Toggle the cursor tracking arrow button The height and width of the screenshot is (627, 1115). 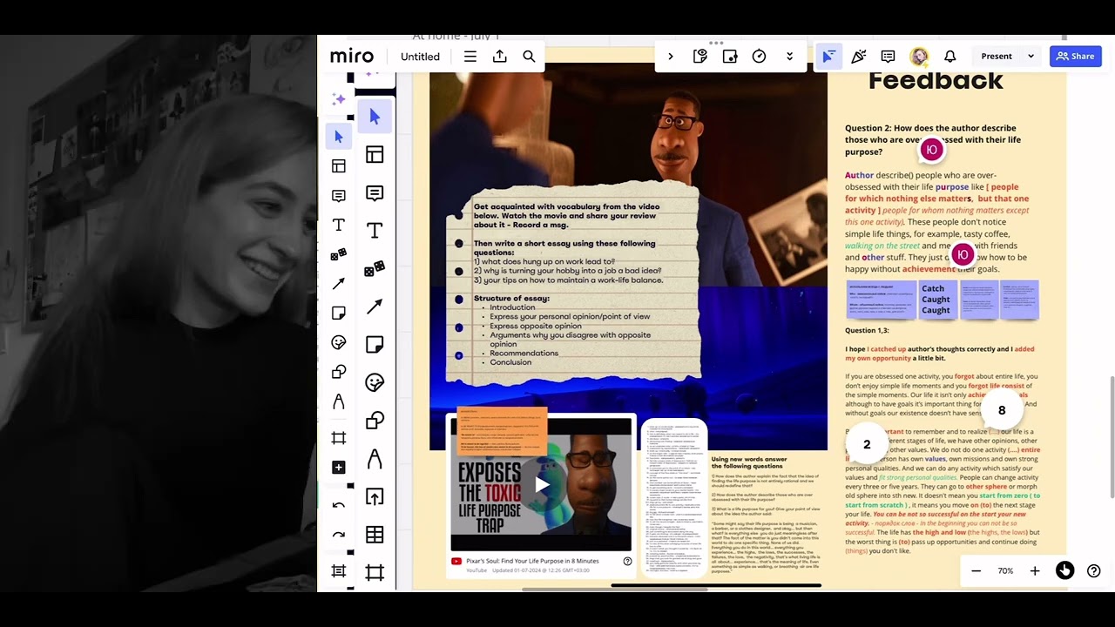[828, 57]
